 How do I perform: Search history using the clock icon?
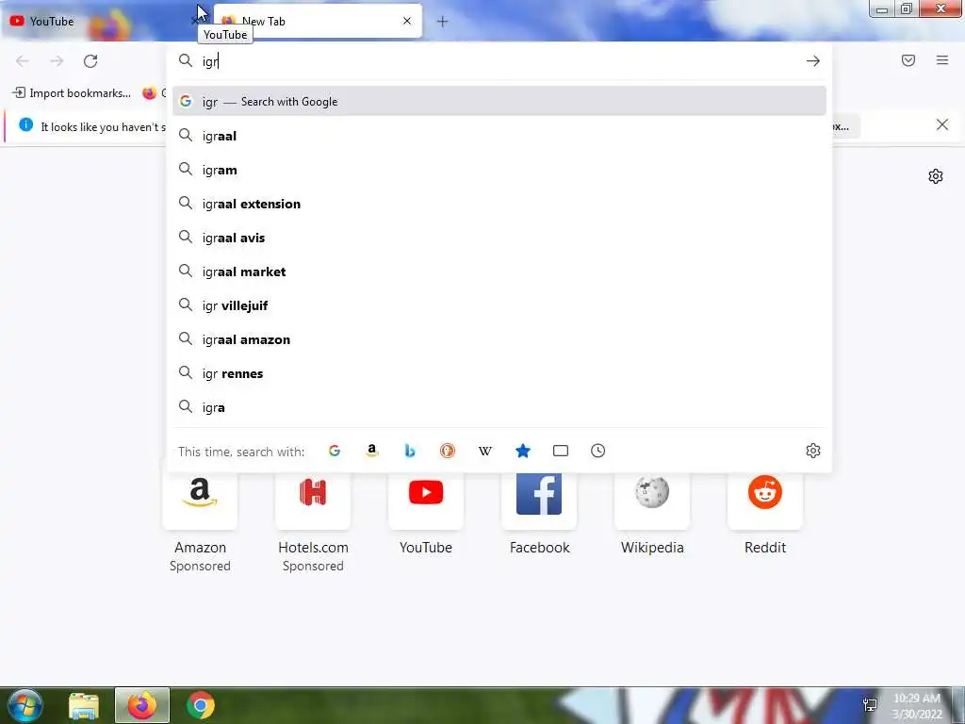598,451
